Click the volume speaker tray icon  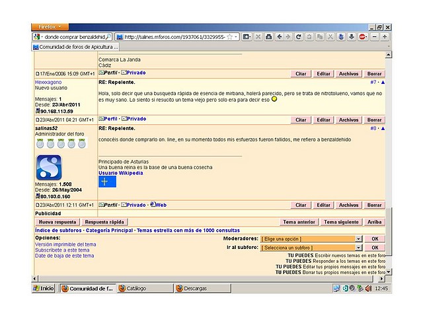(368, 289)
